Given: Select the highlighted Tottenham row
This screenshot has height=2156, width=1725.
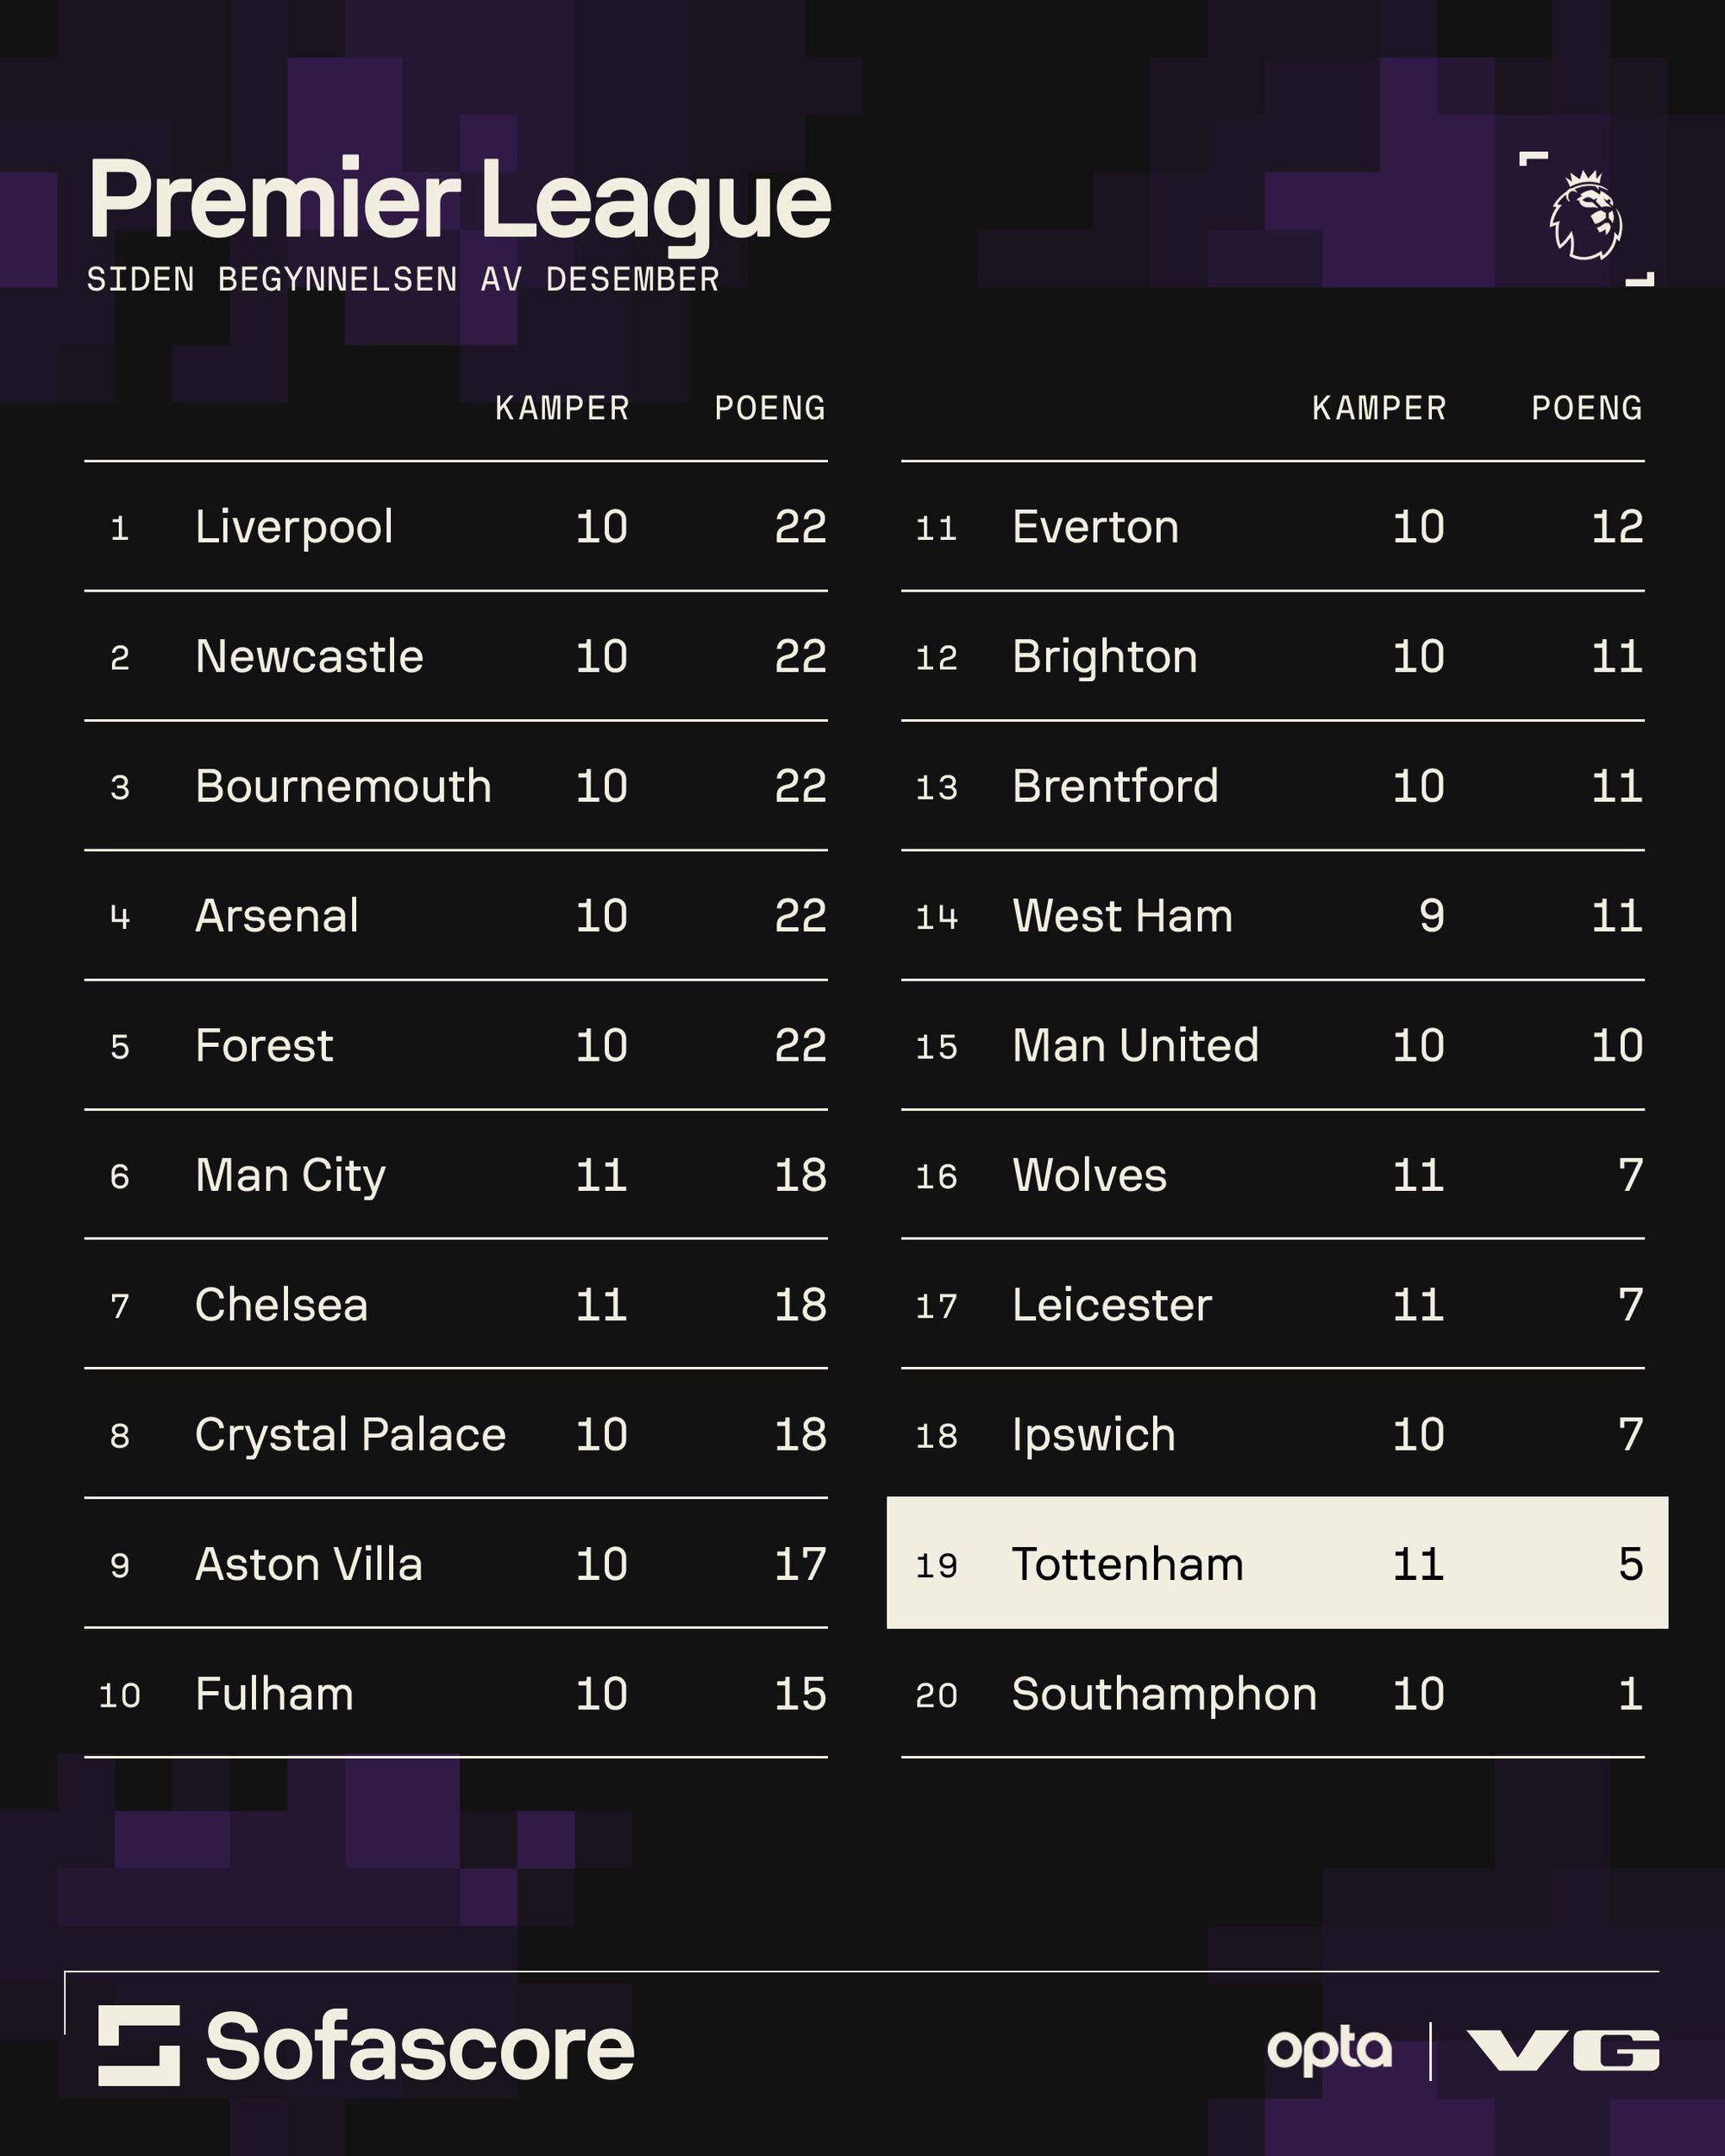Looking at the screenshot, I should [x=1276, y=1563].
